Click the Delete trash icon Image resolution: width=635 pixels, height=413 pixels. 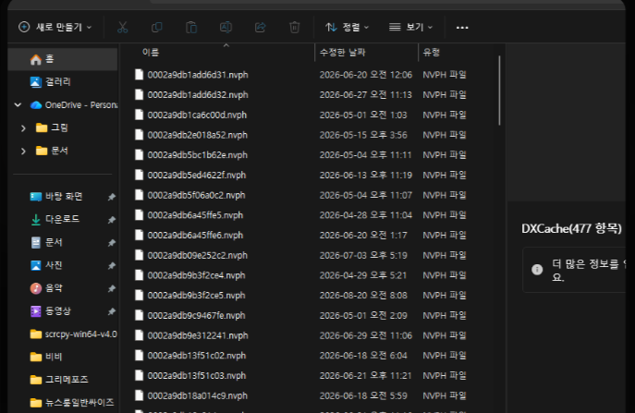click(x=295, y=27)
